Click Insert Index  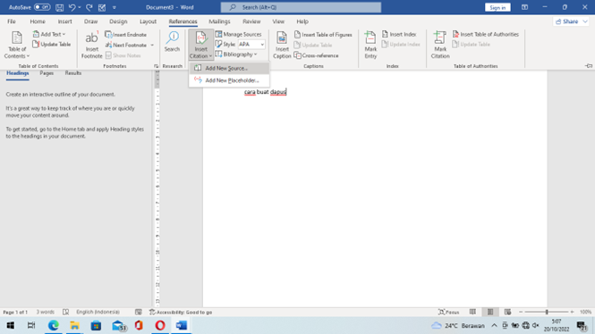click(399, 34)
